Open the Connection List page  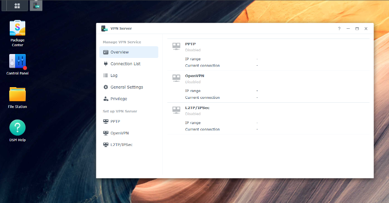[129, 64]
